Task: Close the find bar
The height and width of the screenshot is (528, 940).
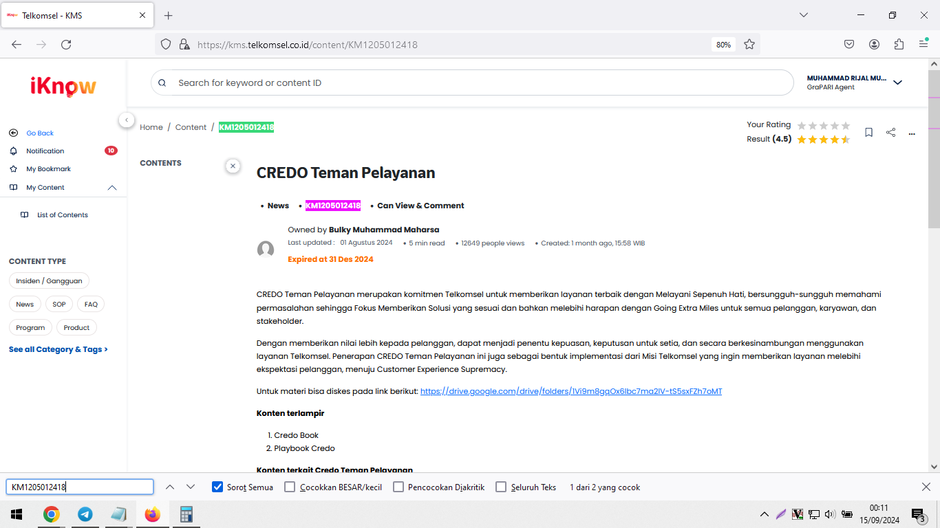Action: click(926, 487)
